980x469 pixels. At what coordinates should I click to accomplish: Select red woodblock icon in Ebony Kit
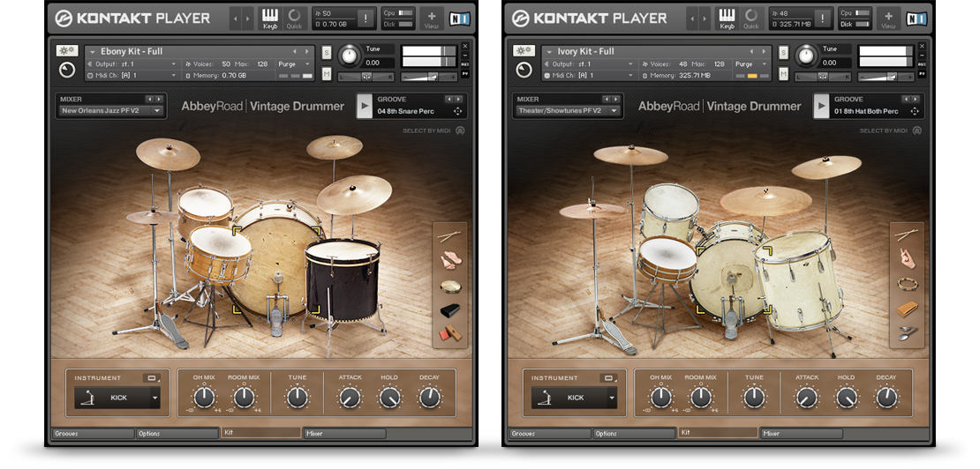click(x=449, y=333)
